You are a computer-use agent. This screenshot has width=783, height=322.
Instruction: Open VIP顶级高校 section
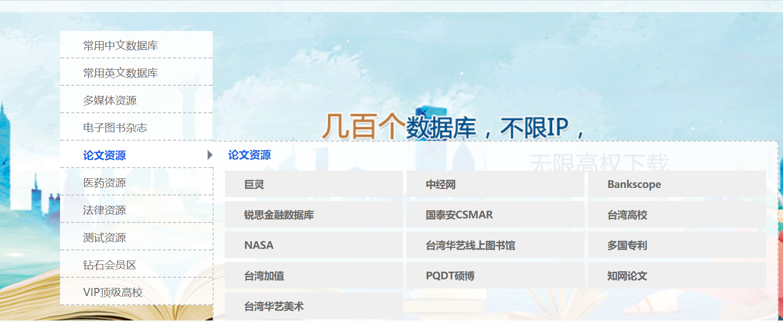coord(136,292)
